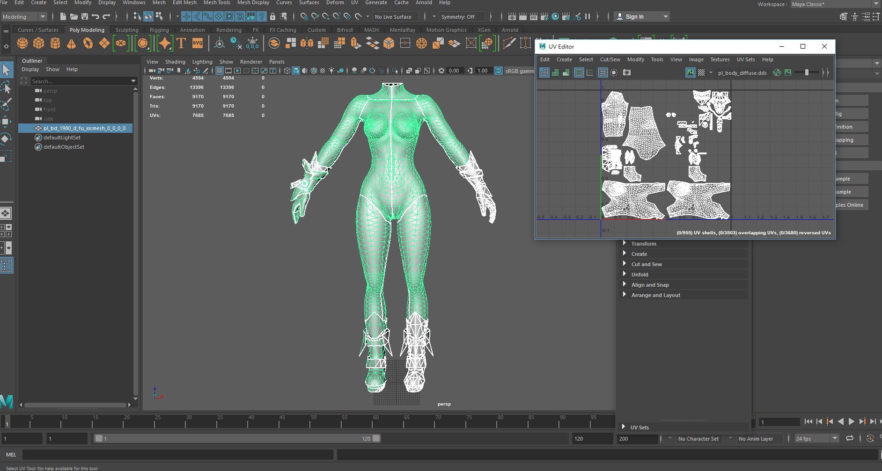The height and width of the screenshot is (471, 882).
Task: Select the polygon Type text tool
Action: click(181, 43)
